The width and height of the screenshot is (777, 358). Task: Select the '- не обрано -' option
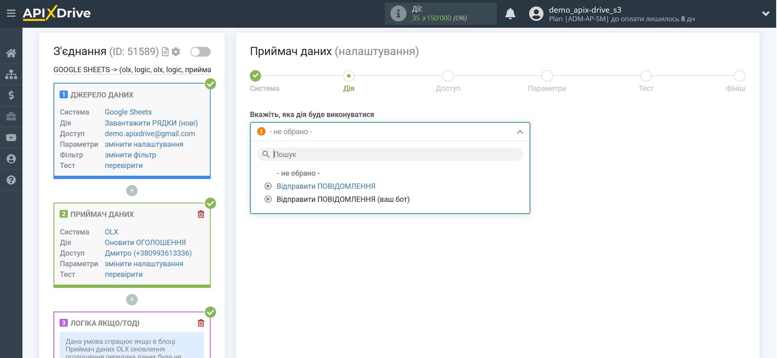298,173
